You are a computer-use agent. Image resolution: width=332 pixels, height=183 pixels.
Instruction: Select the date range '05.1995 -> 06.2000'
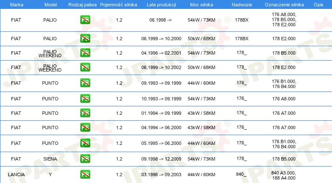coord(161,143)
